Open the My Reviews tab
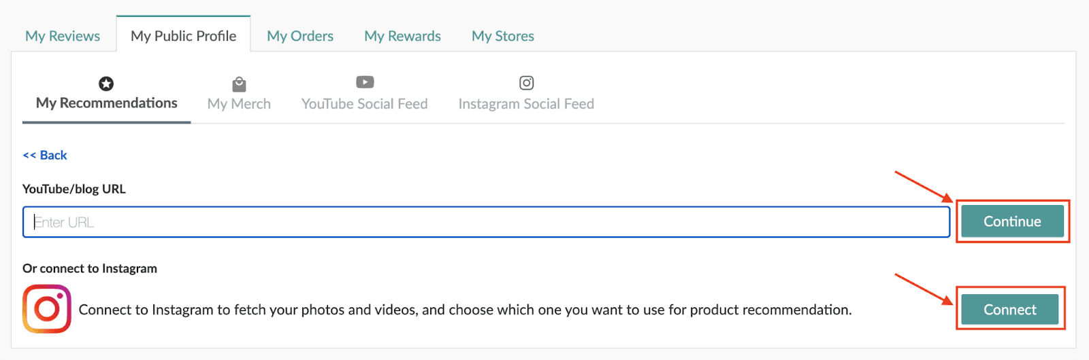The image size is (1089, 360). click(x=63, y=36)
